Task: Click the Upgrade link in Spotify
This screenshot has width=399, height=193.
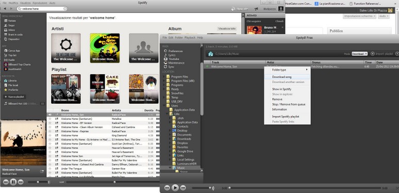Action: click(x=240, y=9)
